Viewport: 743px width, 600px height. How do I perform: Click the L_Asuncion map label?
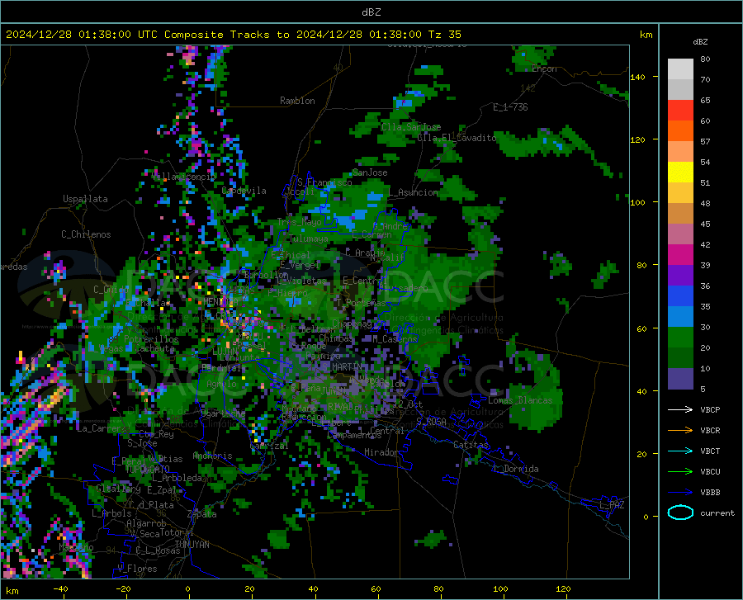[413, 192]
